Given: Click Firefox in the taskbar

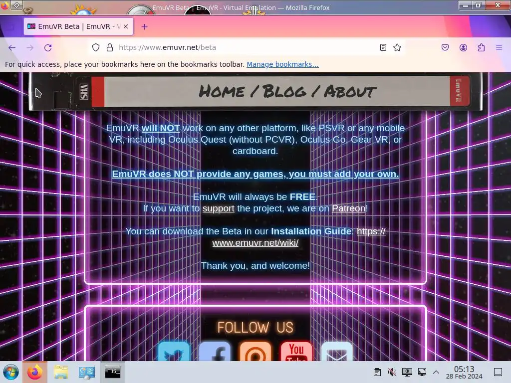Looking at the screenshot, I should click(x=35, y=372).
